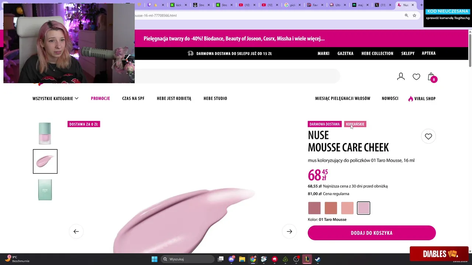Add product to favorites with heart button

428,137
